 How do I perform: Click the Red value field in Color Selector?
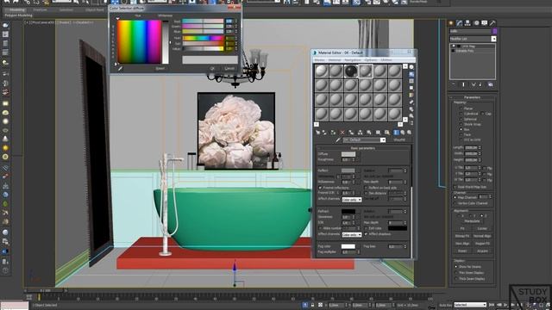pyautogui.click(x=229, y=21)
